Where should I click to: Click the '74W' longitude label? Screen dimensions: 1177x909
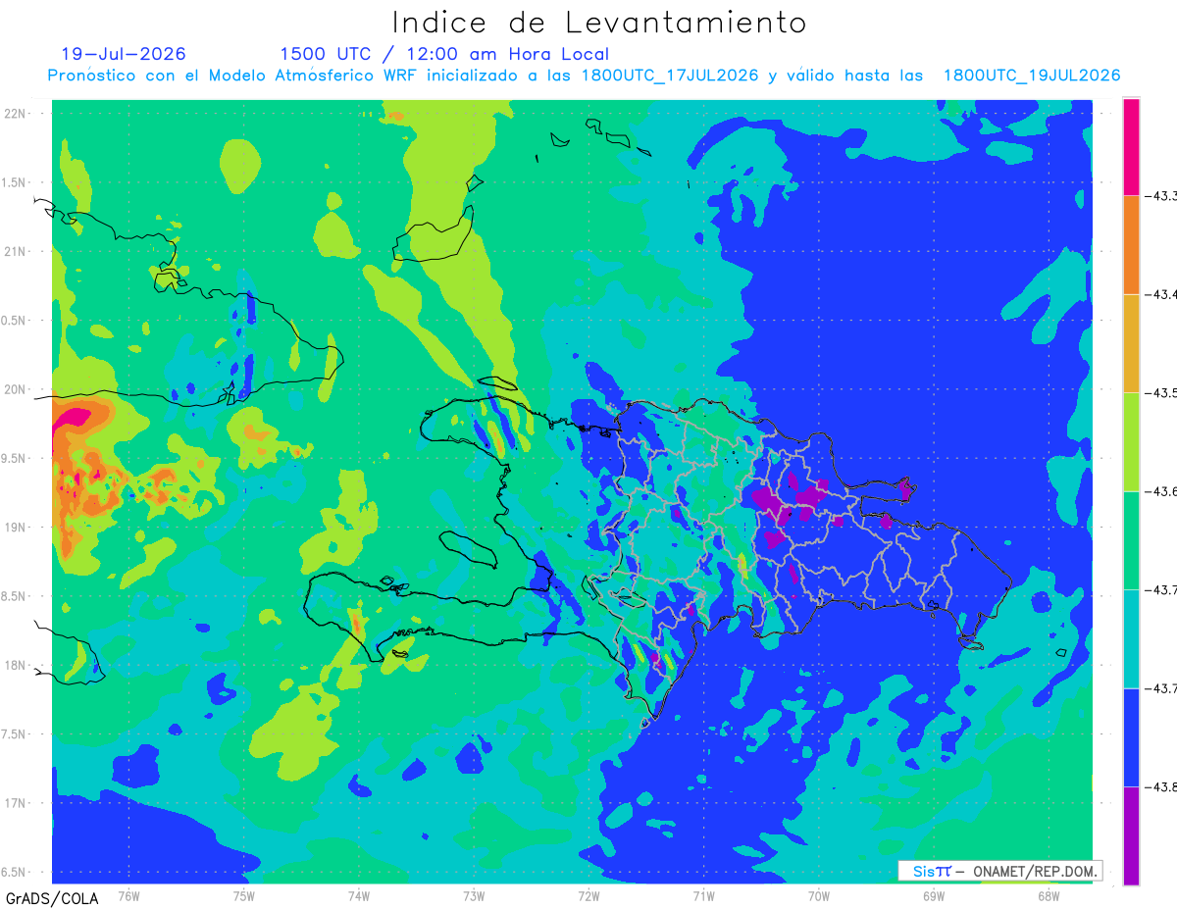[x=359, y=895]
